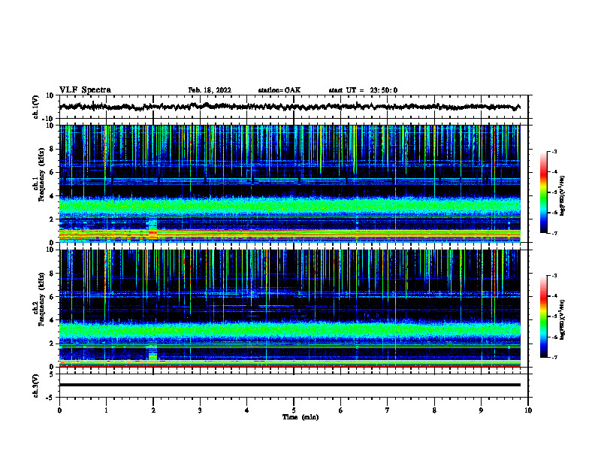Screen dimensions: 595x460
Task: Click the lower color bar's vertical units label
Action: 562,319
